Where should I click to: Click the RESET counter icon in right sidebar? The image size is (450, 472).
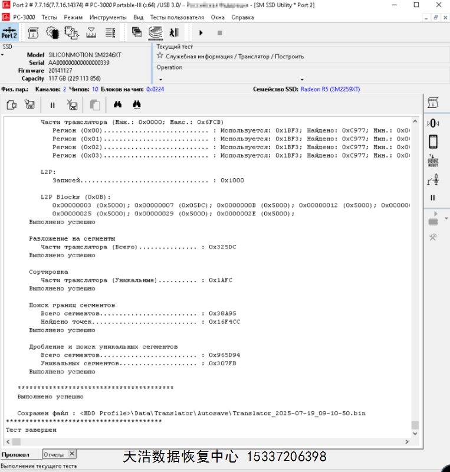(433, 160)
